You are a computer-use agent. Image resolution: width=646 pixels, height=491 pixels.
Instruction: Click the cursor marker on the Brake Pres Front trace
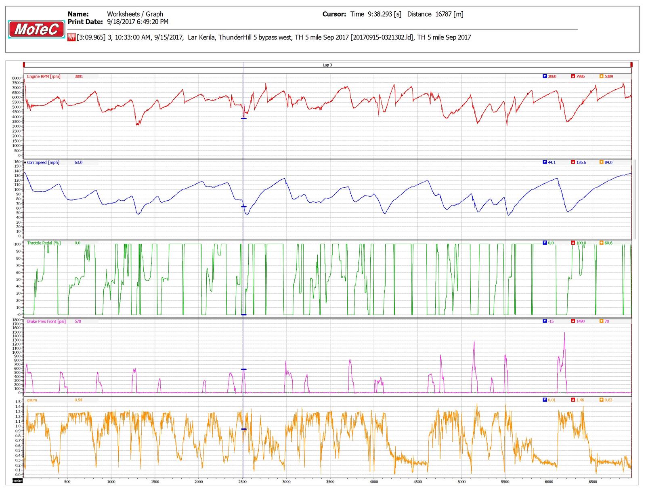244,369
